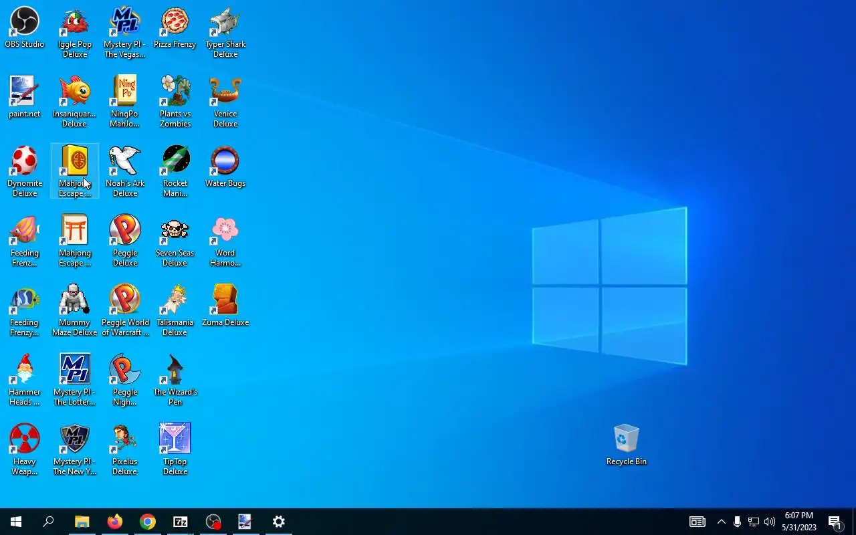Select the Venice Deluxe gondola icon
The image size is (856, 535).
tap(225, 102)
